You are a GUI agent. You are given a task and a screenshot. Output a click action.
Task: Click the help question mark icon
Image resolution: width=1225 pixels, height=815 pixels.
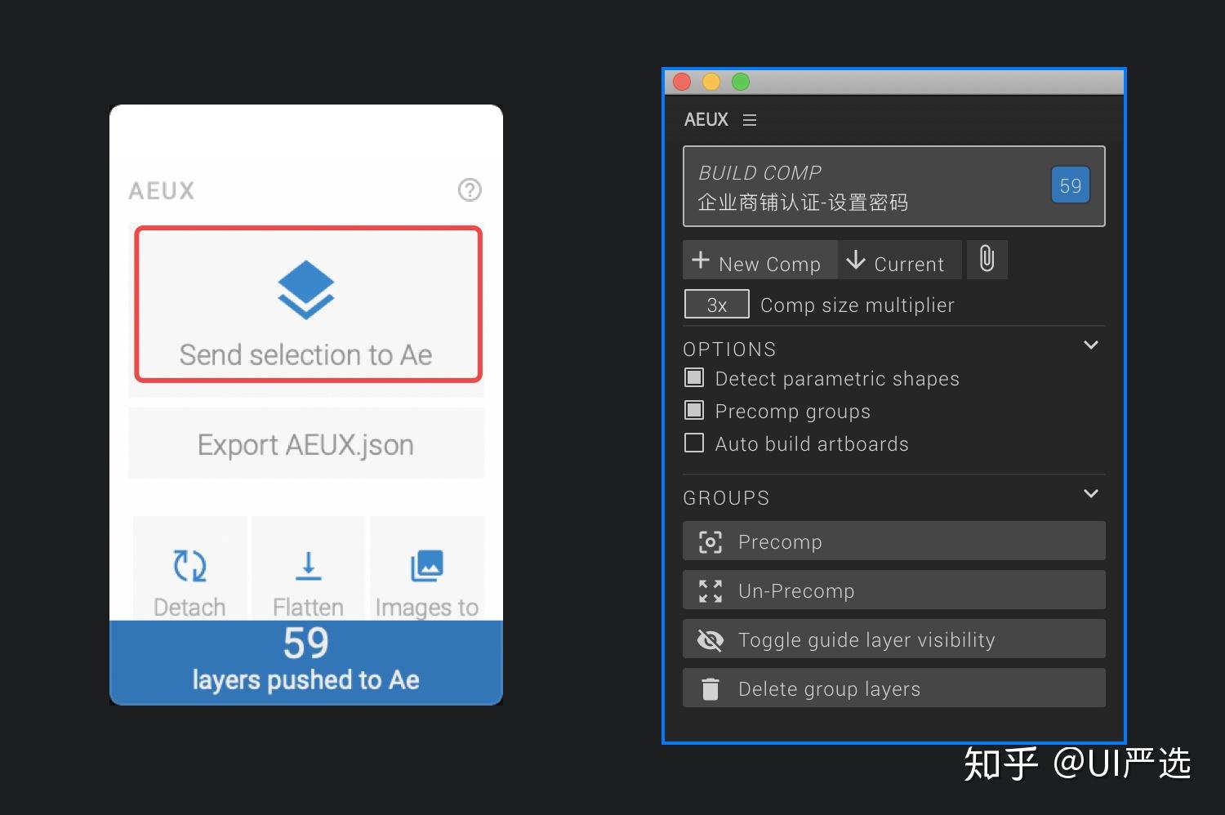pos(469,190)
